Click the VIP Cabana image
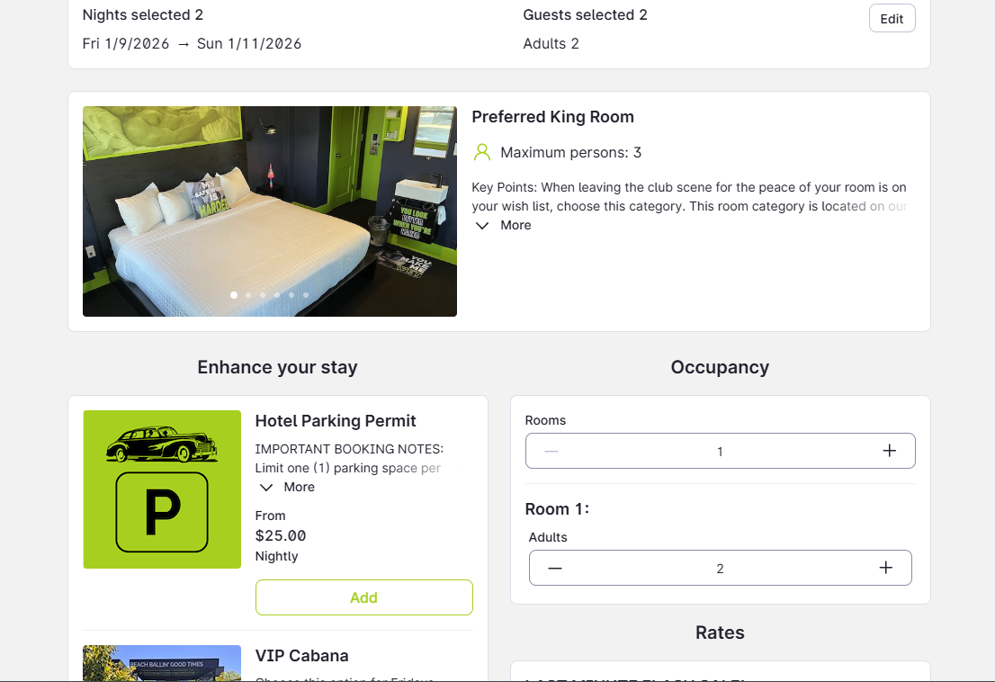This screenshot has width=995, height=682. tap(161, 664)
